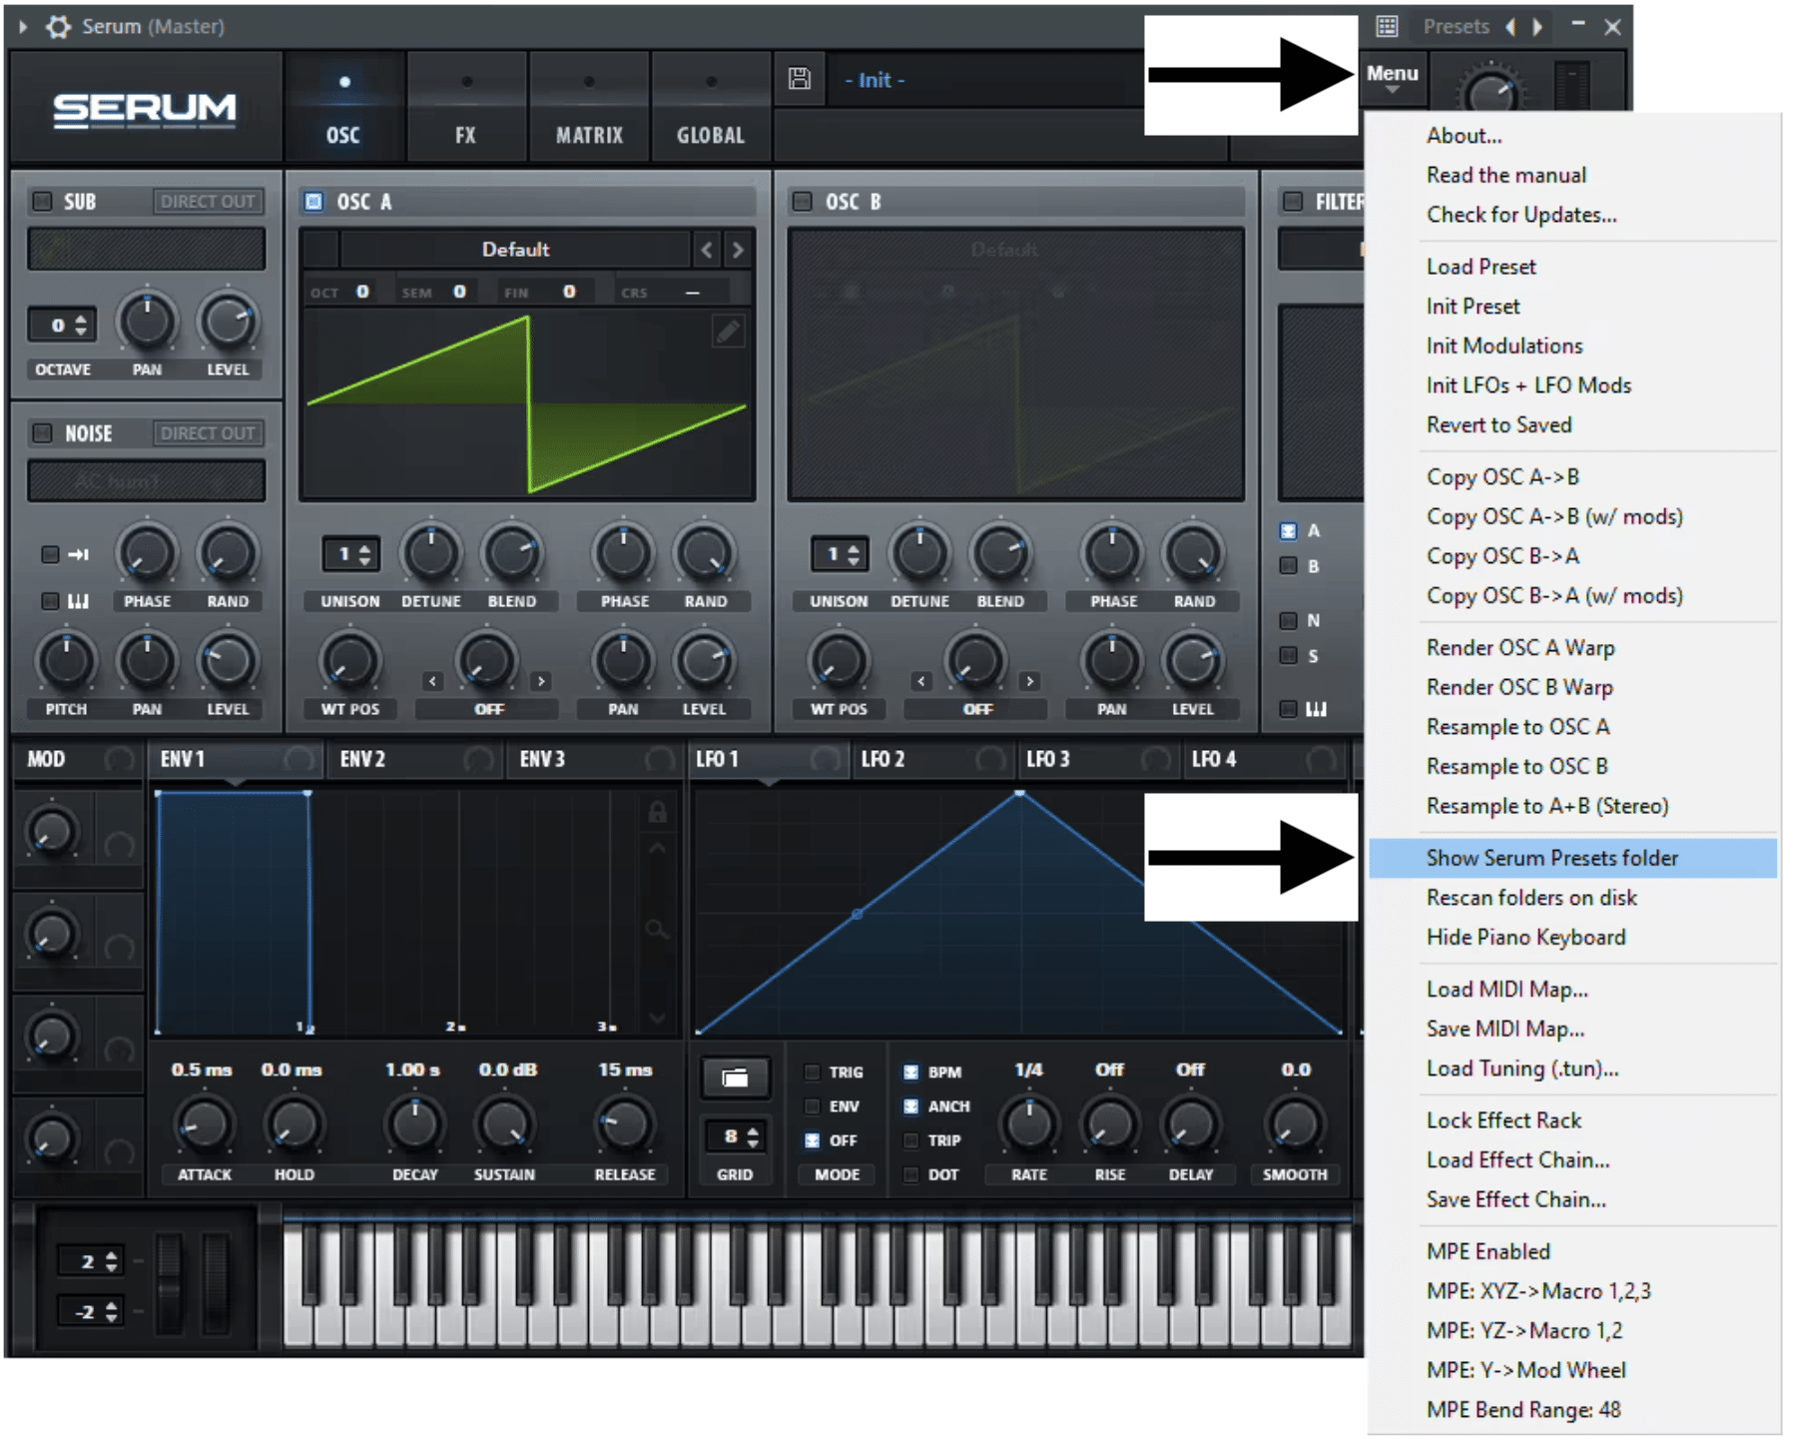Click the pitch bend wheel
This screenshot has height=1448, width=1793.
pos(169,1283)
